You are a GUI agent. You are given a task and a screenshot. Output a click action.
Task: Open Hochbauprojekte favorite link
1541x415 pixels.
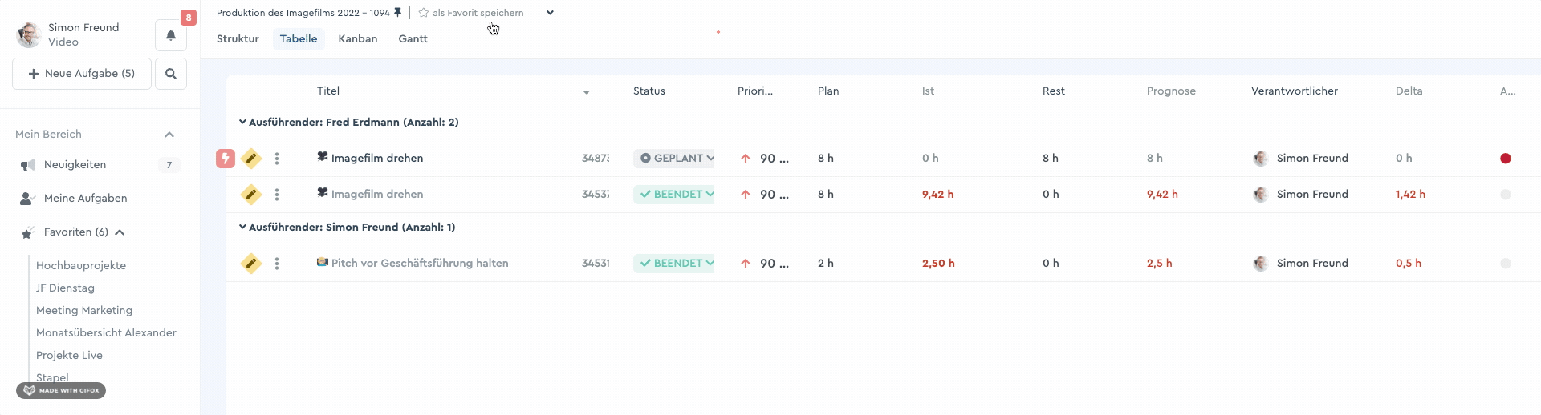click(x=81, y=265)
